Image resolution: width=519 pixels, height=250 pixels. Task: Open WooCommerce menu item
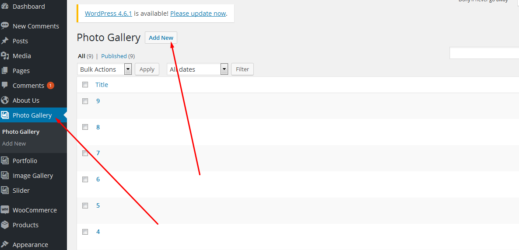[35, 210]
